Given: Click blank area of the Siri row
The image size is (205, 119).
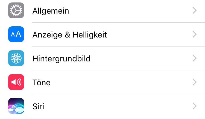Looking at the screenshot, I should coord(118,106).
